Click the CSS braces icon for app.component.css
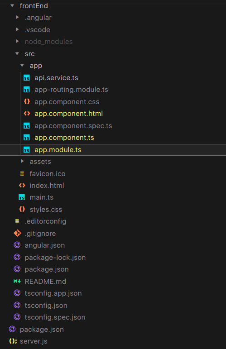The width and height of the screenshot is (226, 349). [x=27, y=101]
